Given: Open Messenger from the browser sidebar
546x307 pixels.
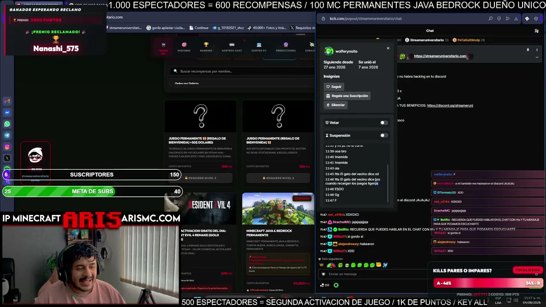Looking at the screenshot, I should click(7, 113).
